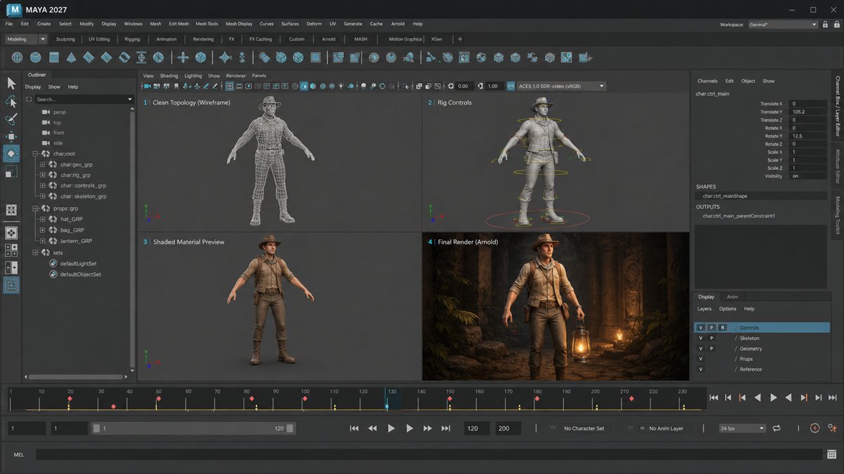
Task: Open the Attribute Editor side tab
Action: [x=838, y=166]
